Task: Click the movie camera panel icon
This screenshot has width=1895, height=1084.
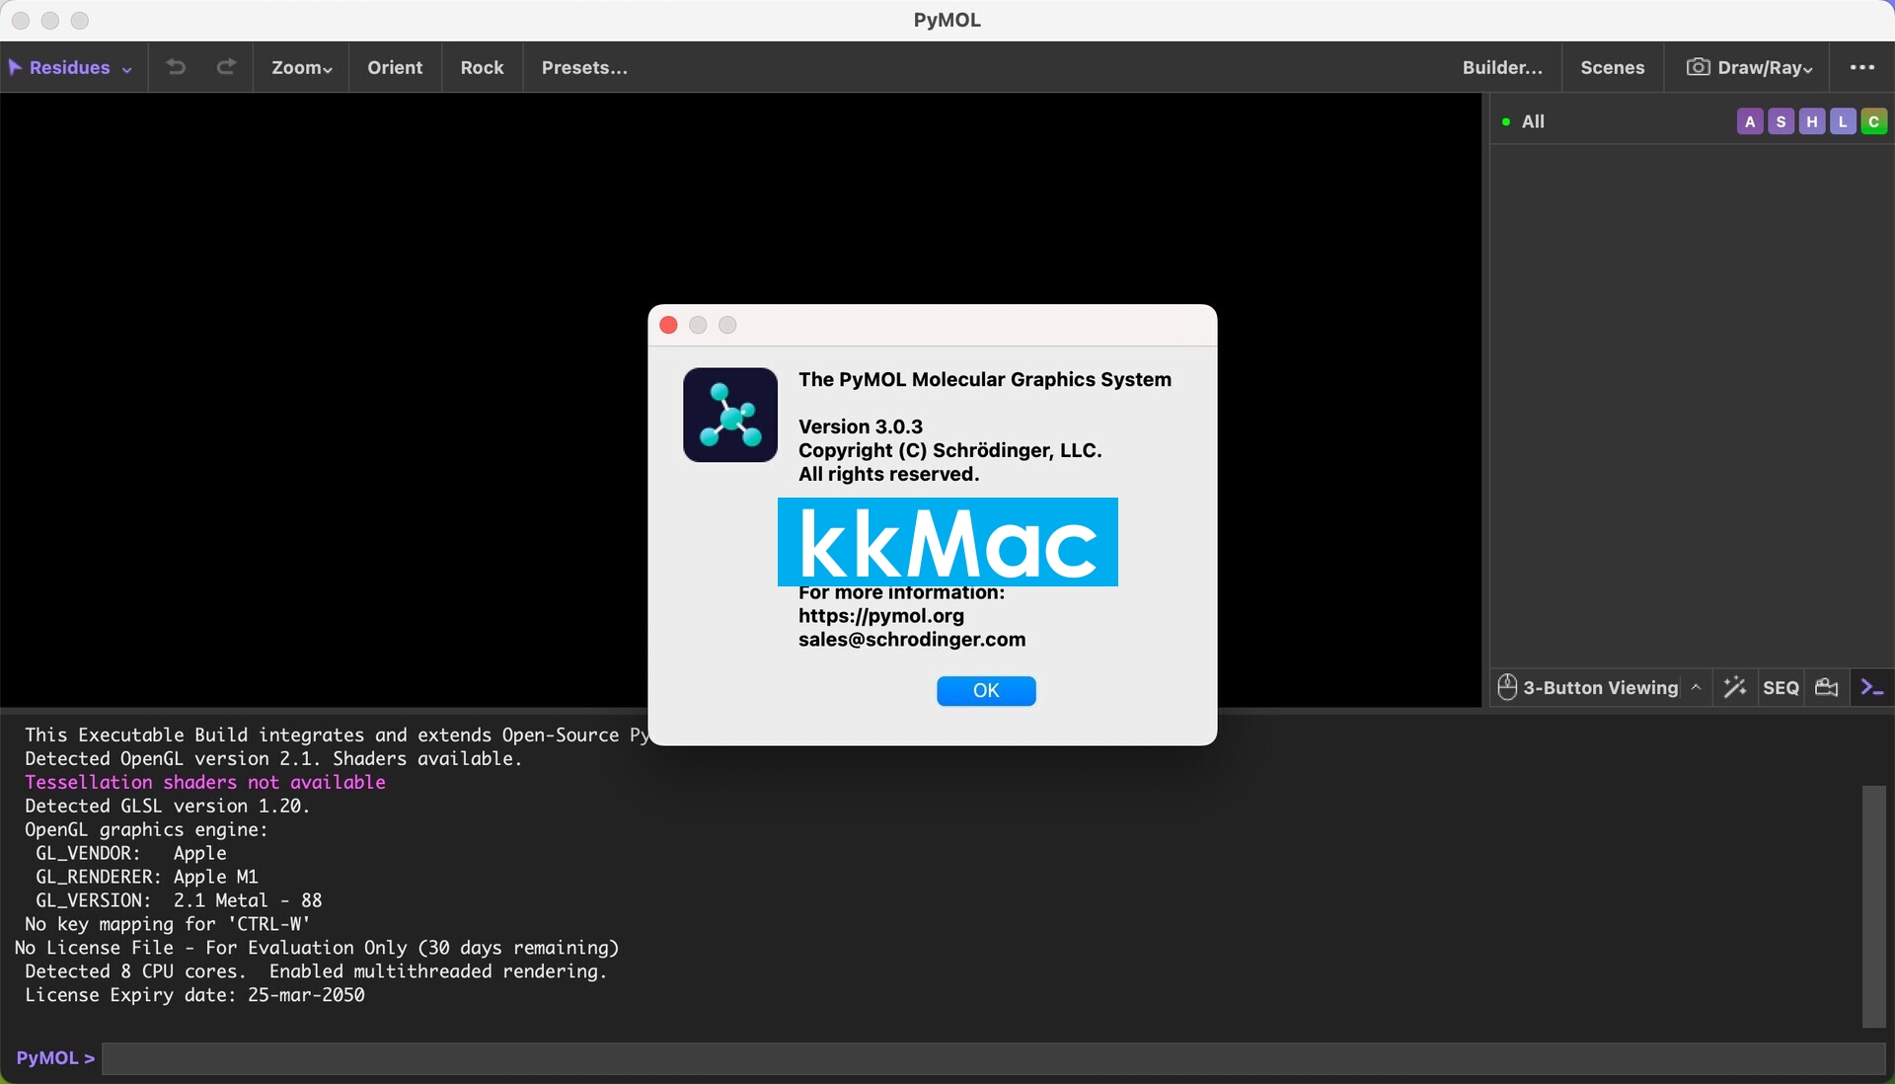Action: pyautogui.click(x=1827, y=687)
